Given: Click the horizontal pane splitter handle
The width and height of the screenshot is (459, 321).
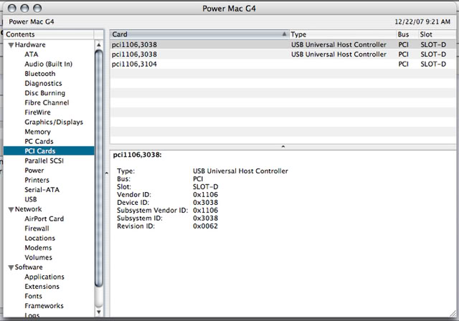Looking at the screenshot, I should click(283, 146).
